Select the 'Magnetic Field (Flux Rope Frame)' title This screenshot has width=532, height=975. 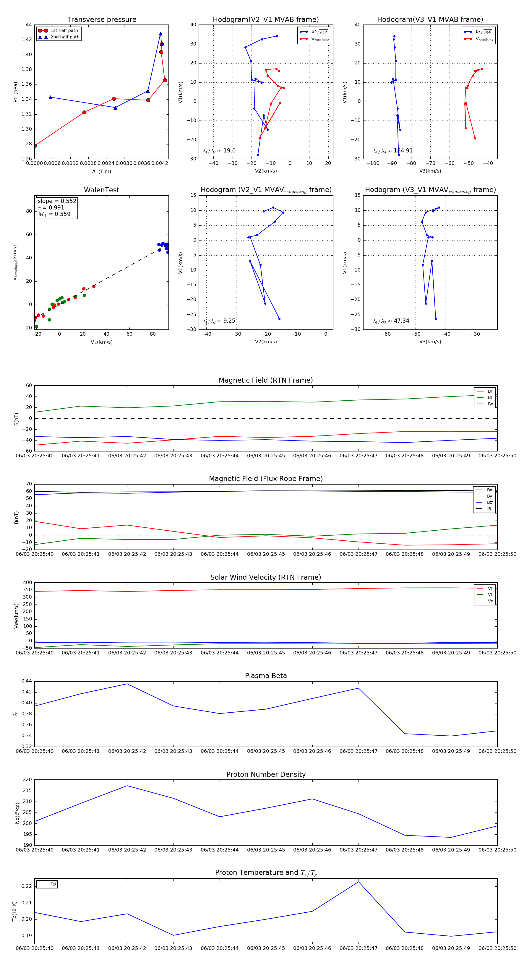coord(266,479)
